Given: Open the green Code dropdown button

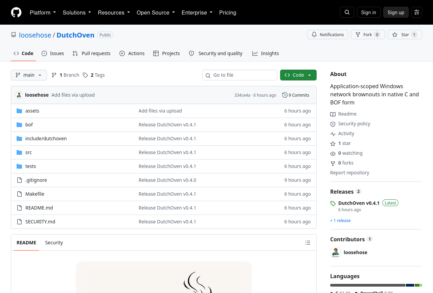Looking at the screenshot, I should point(298,75).
